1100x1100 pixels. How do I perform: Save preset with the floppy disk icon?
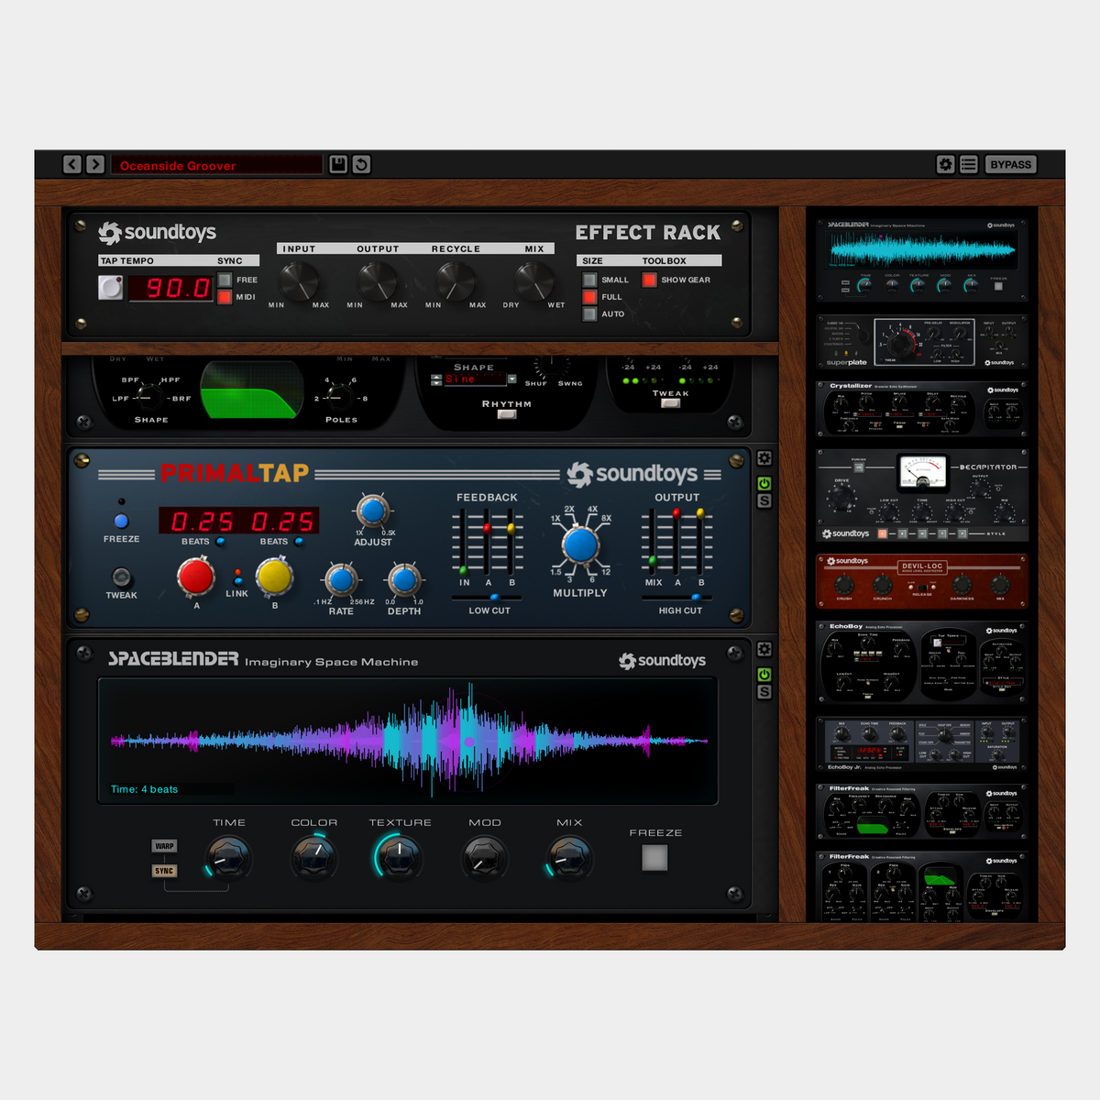click(338, 164)
